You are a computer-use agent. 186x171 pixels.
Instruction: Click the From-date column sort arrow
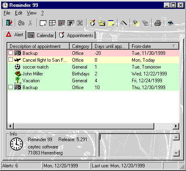coord(174,46)
